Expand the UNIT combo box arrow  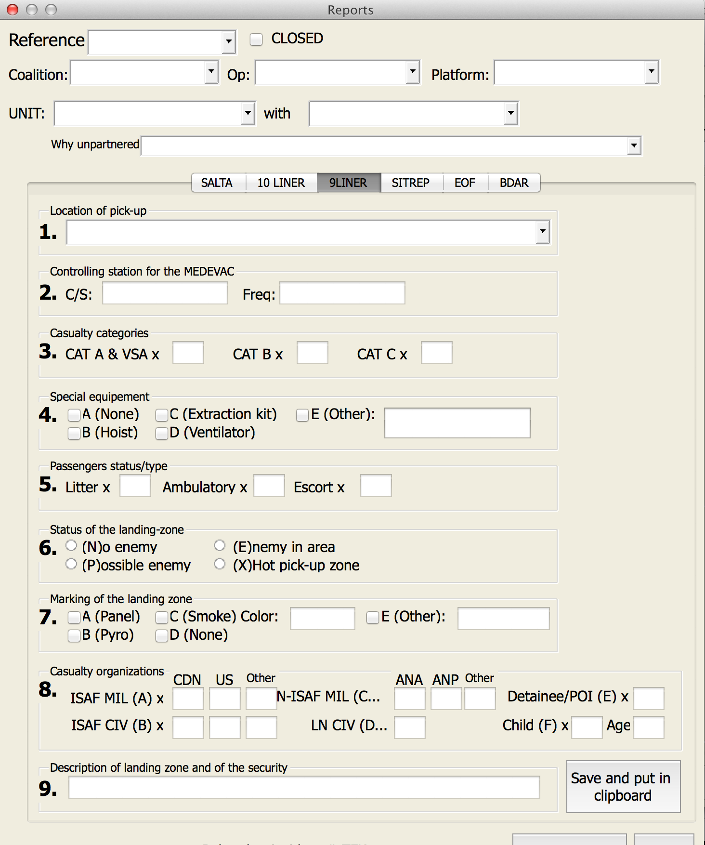[248, 114]
